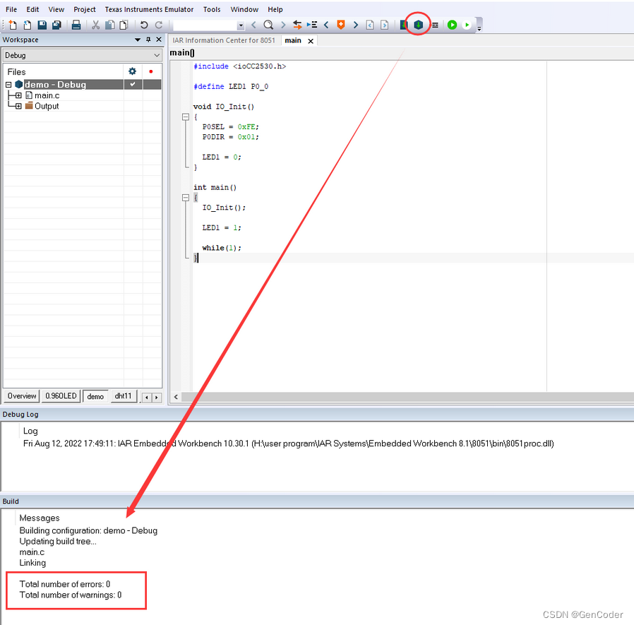Select the Output folder in workspace

coord(47,106)
